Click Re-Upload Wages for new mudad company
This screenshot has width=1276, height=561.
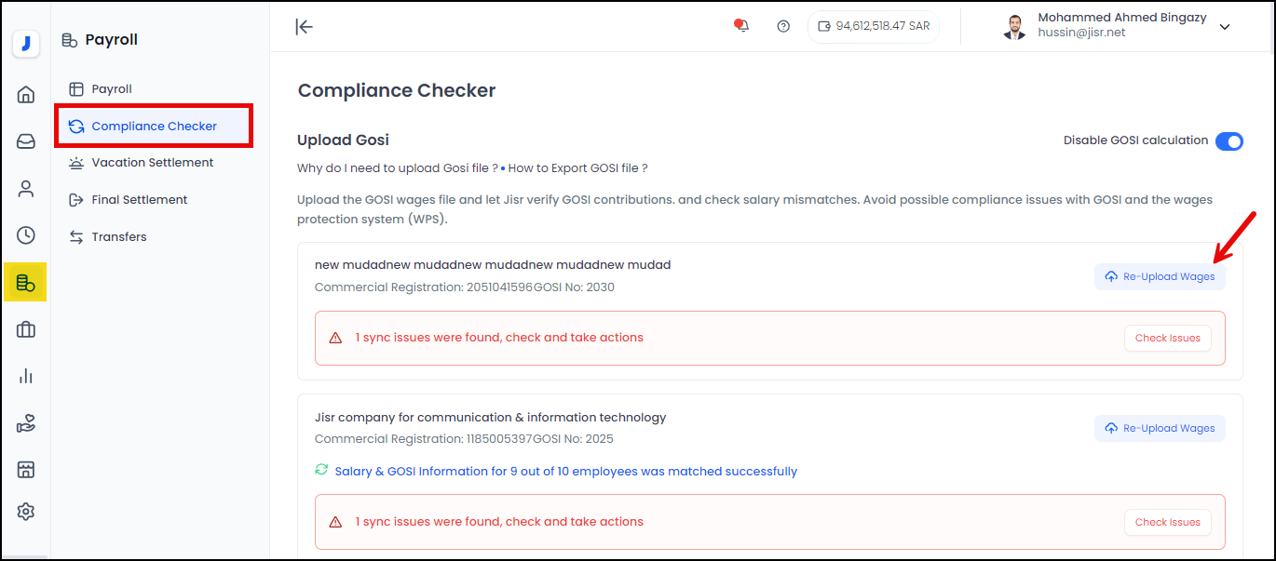pos(1160,276)
